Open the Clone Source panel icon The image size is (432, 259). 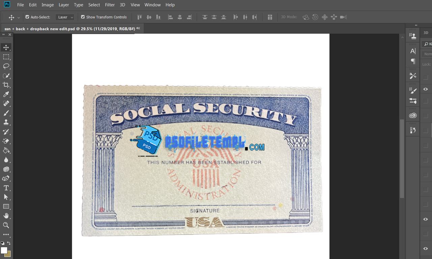(413, 35)
